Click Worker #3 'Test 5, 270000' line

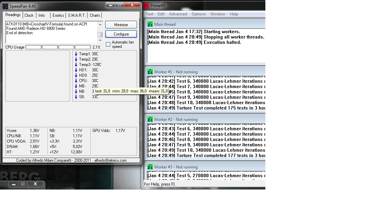point(206,175)
